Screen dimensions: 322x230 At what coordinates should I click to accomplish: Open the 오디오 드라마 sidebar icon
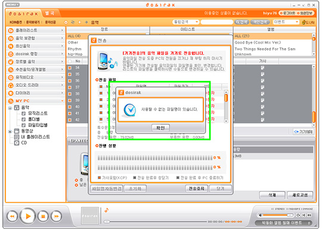coord(11,86)
